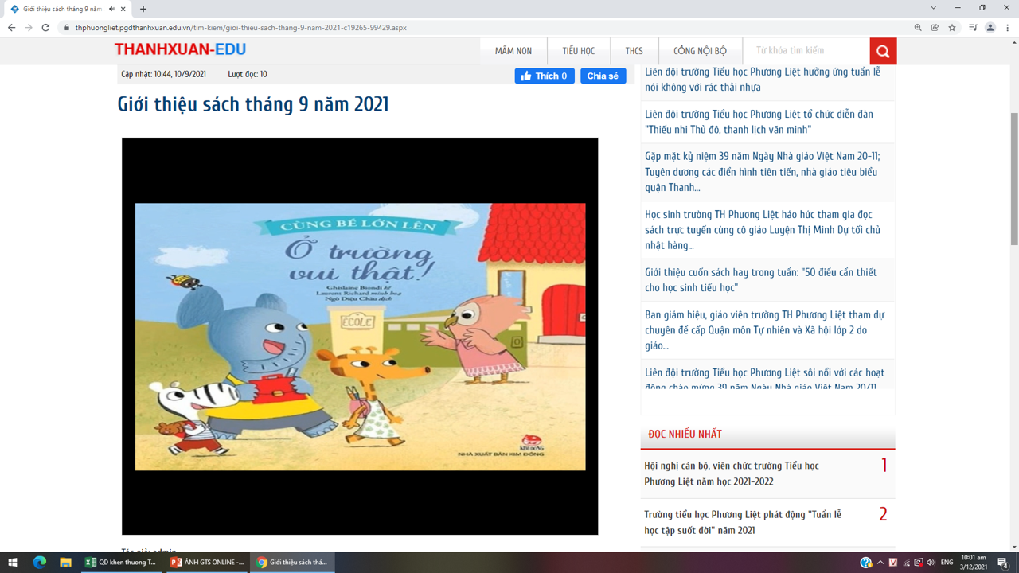
Task: Click the padlock site info icon
Action: coord(67,28)
